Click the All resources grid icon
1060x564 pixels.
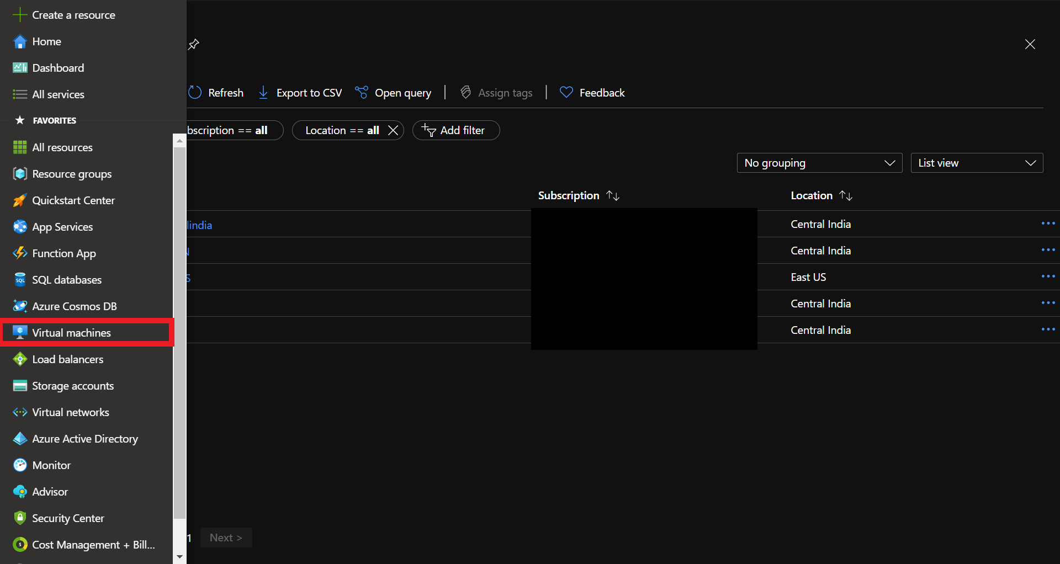[x=20, y=147]
